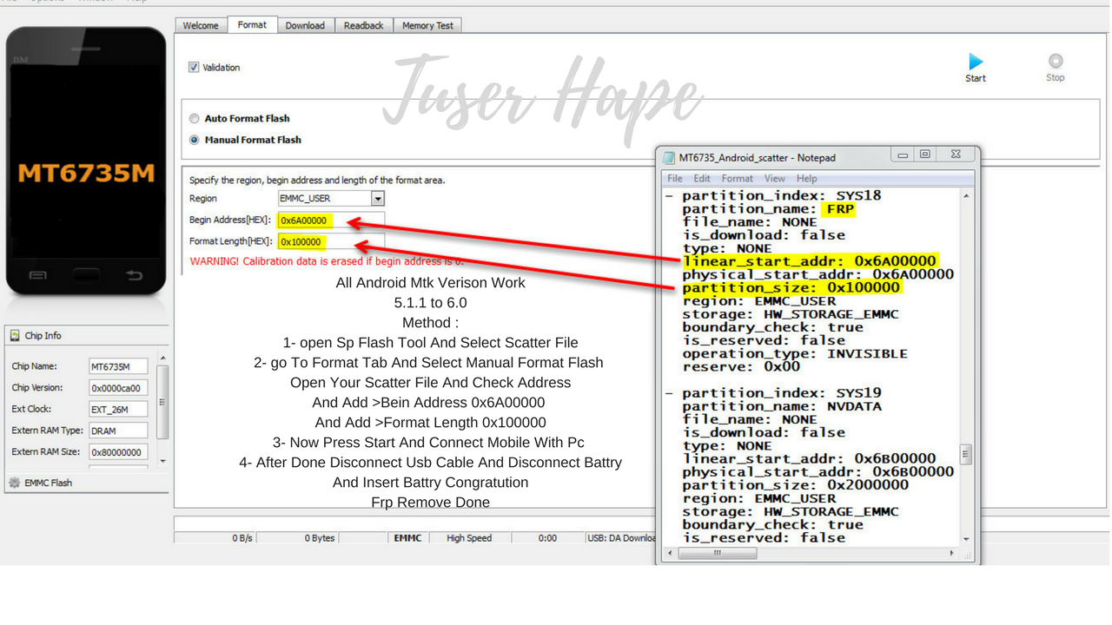1112x625 pixels.
Task: Click the Chip Info scrollbar down arrow
Action: [162, 461]
